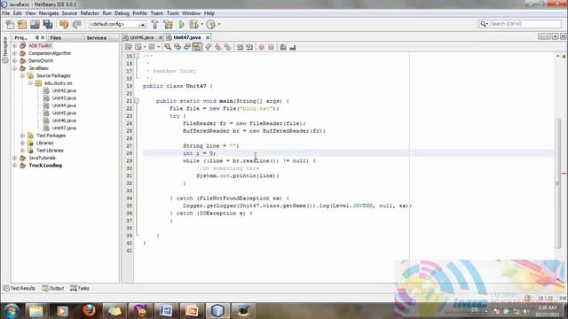This screenshot has height=319, width=568.
Task: Click the Stop Macro Recording square icon
Action: [x=271, y=47]
